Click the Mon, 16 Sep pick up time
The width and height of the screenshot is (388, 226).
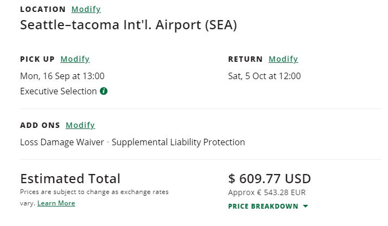(x=62, y=76)
